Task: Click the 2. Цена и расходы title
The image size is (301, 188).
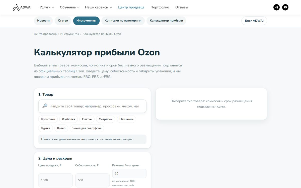Action: 55,158
